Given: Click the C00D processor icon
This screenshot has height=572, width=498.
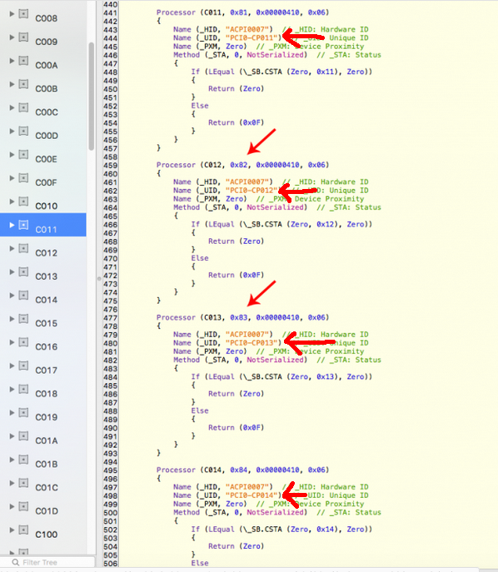Looking at the screenshot, I should pyautogui.click(x=23, y=131).
